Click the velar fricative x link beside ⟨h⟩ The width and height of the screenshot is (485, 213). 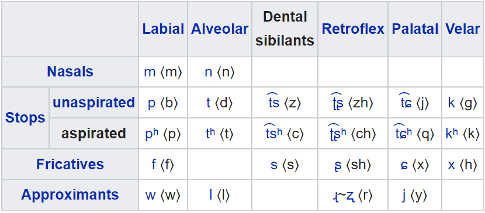[451, 165]
